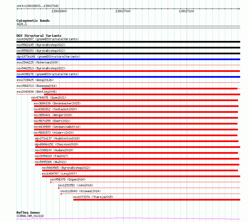248x222 pixels.
Task: Select esv2544225 (McKernan2009) label
Action: 38,62
